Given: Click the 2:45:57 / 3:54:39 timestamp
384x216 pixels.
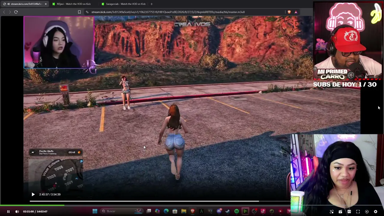Looking at the screenshot, I should (x=50, y=194).
